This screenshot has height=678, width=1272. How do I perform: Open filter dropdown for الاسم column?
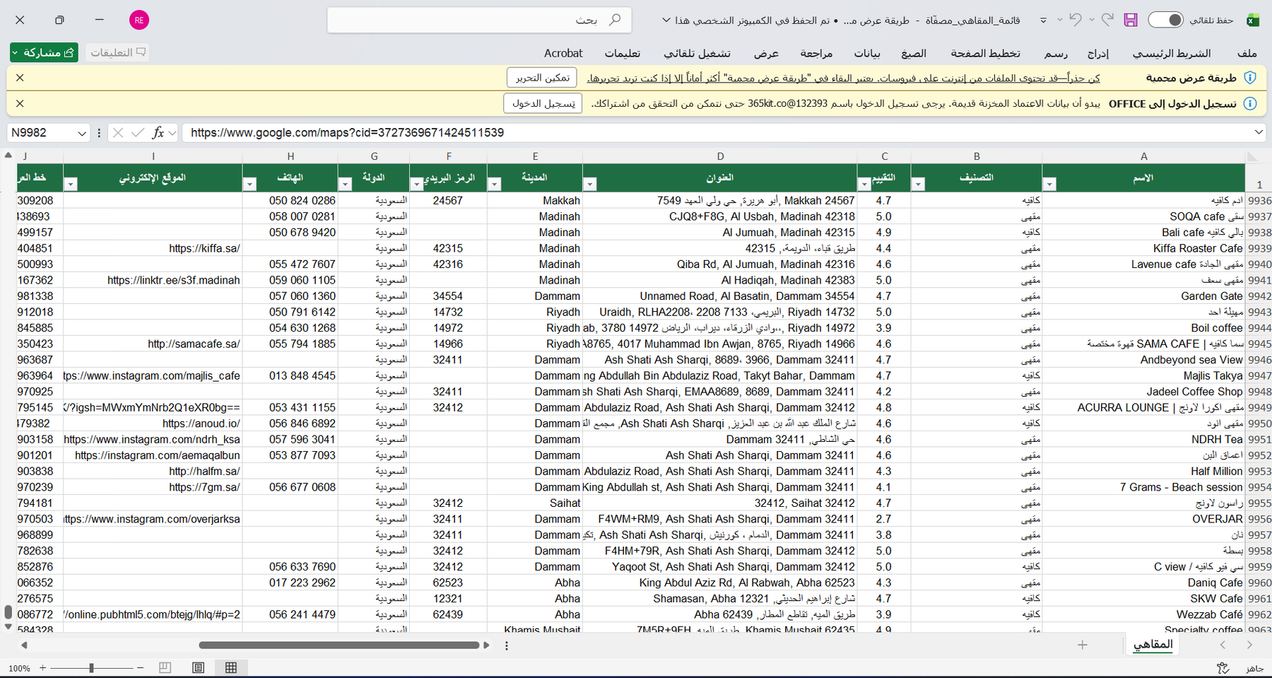pyautogui.click(x=1049, y=185)
